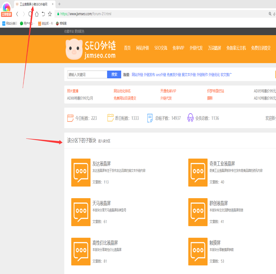Click the browser forward arrow

pyautogui.click(x=24, y=14)
